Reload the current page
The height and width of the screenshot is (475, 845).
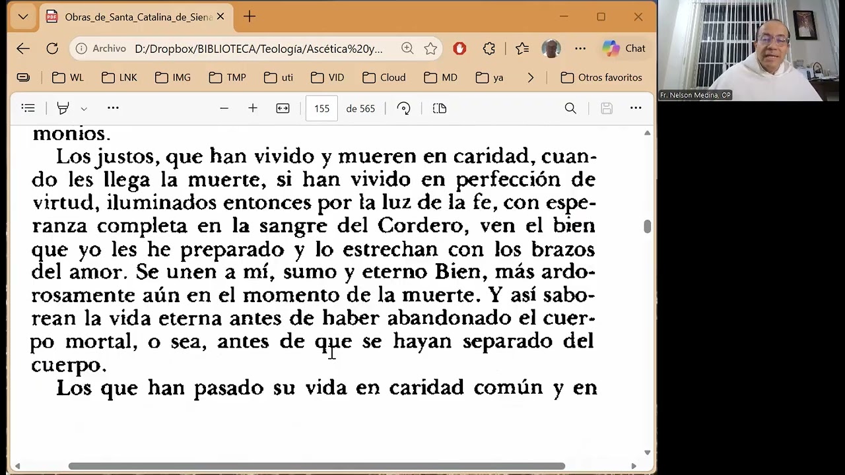(52, 49)
